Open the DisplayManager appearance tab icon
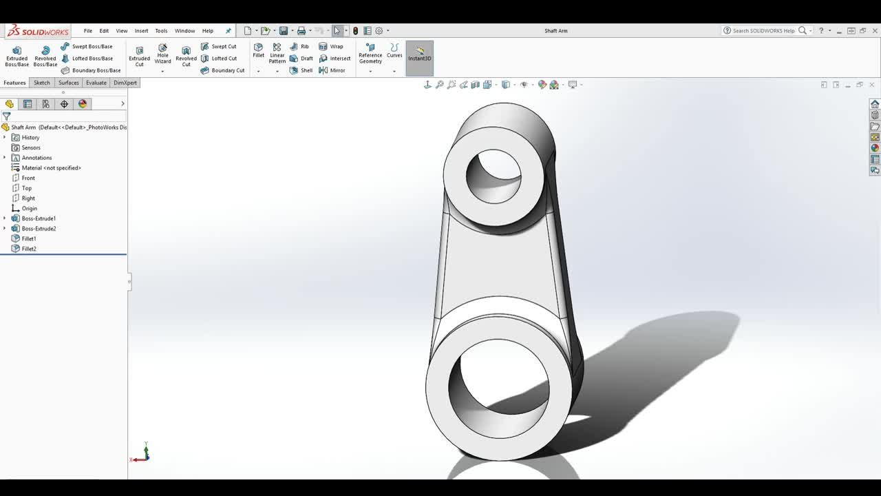Viewport: 881px width, 496px height. pyautogui.click(x=83, y=104)
